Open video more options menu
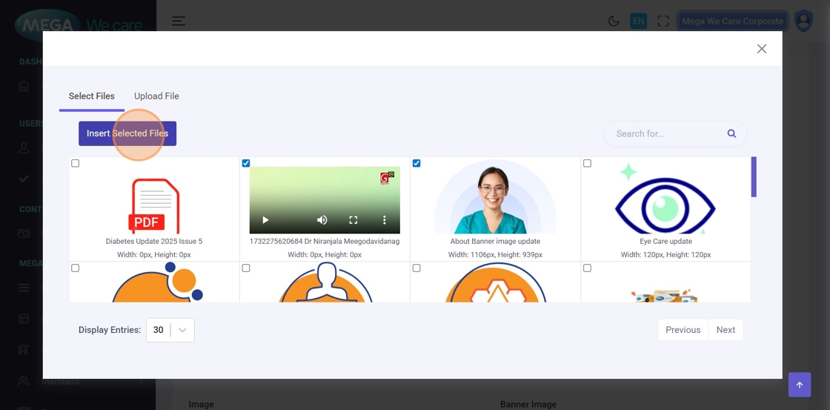Image resolution: width=830 pixels, height=410 pixels. [x=384, y=220]
